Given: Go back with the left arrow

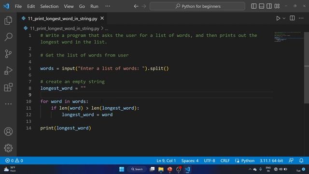Looking at the screenshot, I should [x=136, y=6].
